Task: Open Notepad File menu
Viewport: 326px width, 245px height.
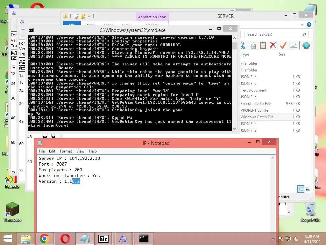Action: (42, 151)
